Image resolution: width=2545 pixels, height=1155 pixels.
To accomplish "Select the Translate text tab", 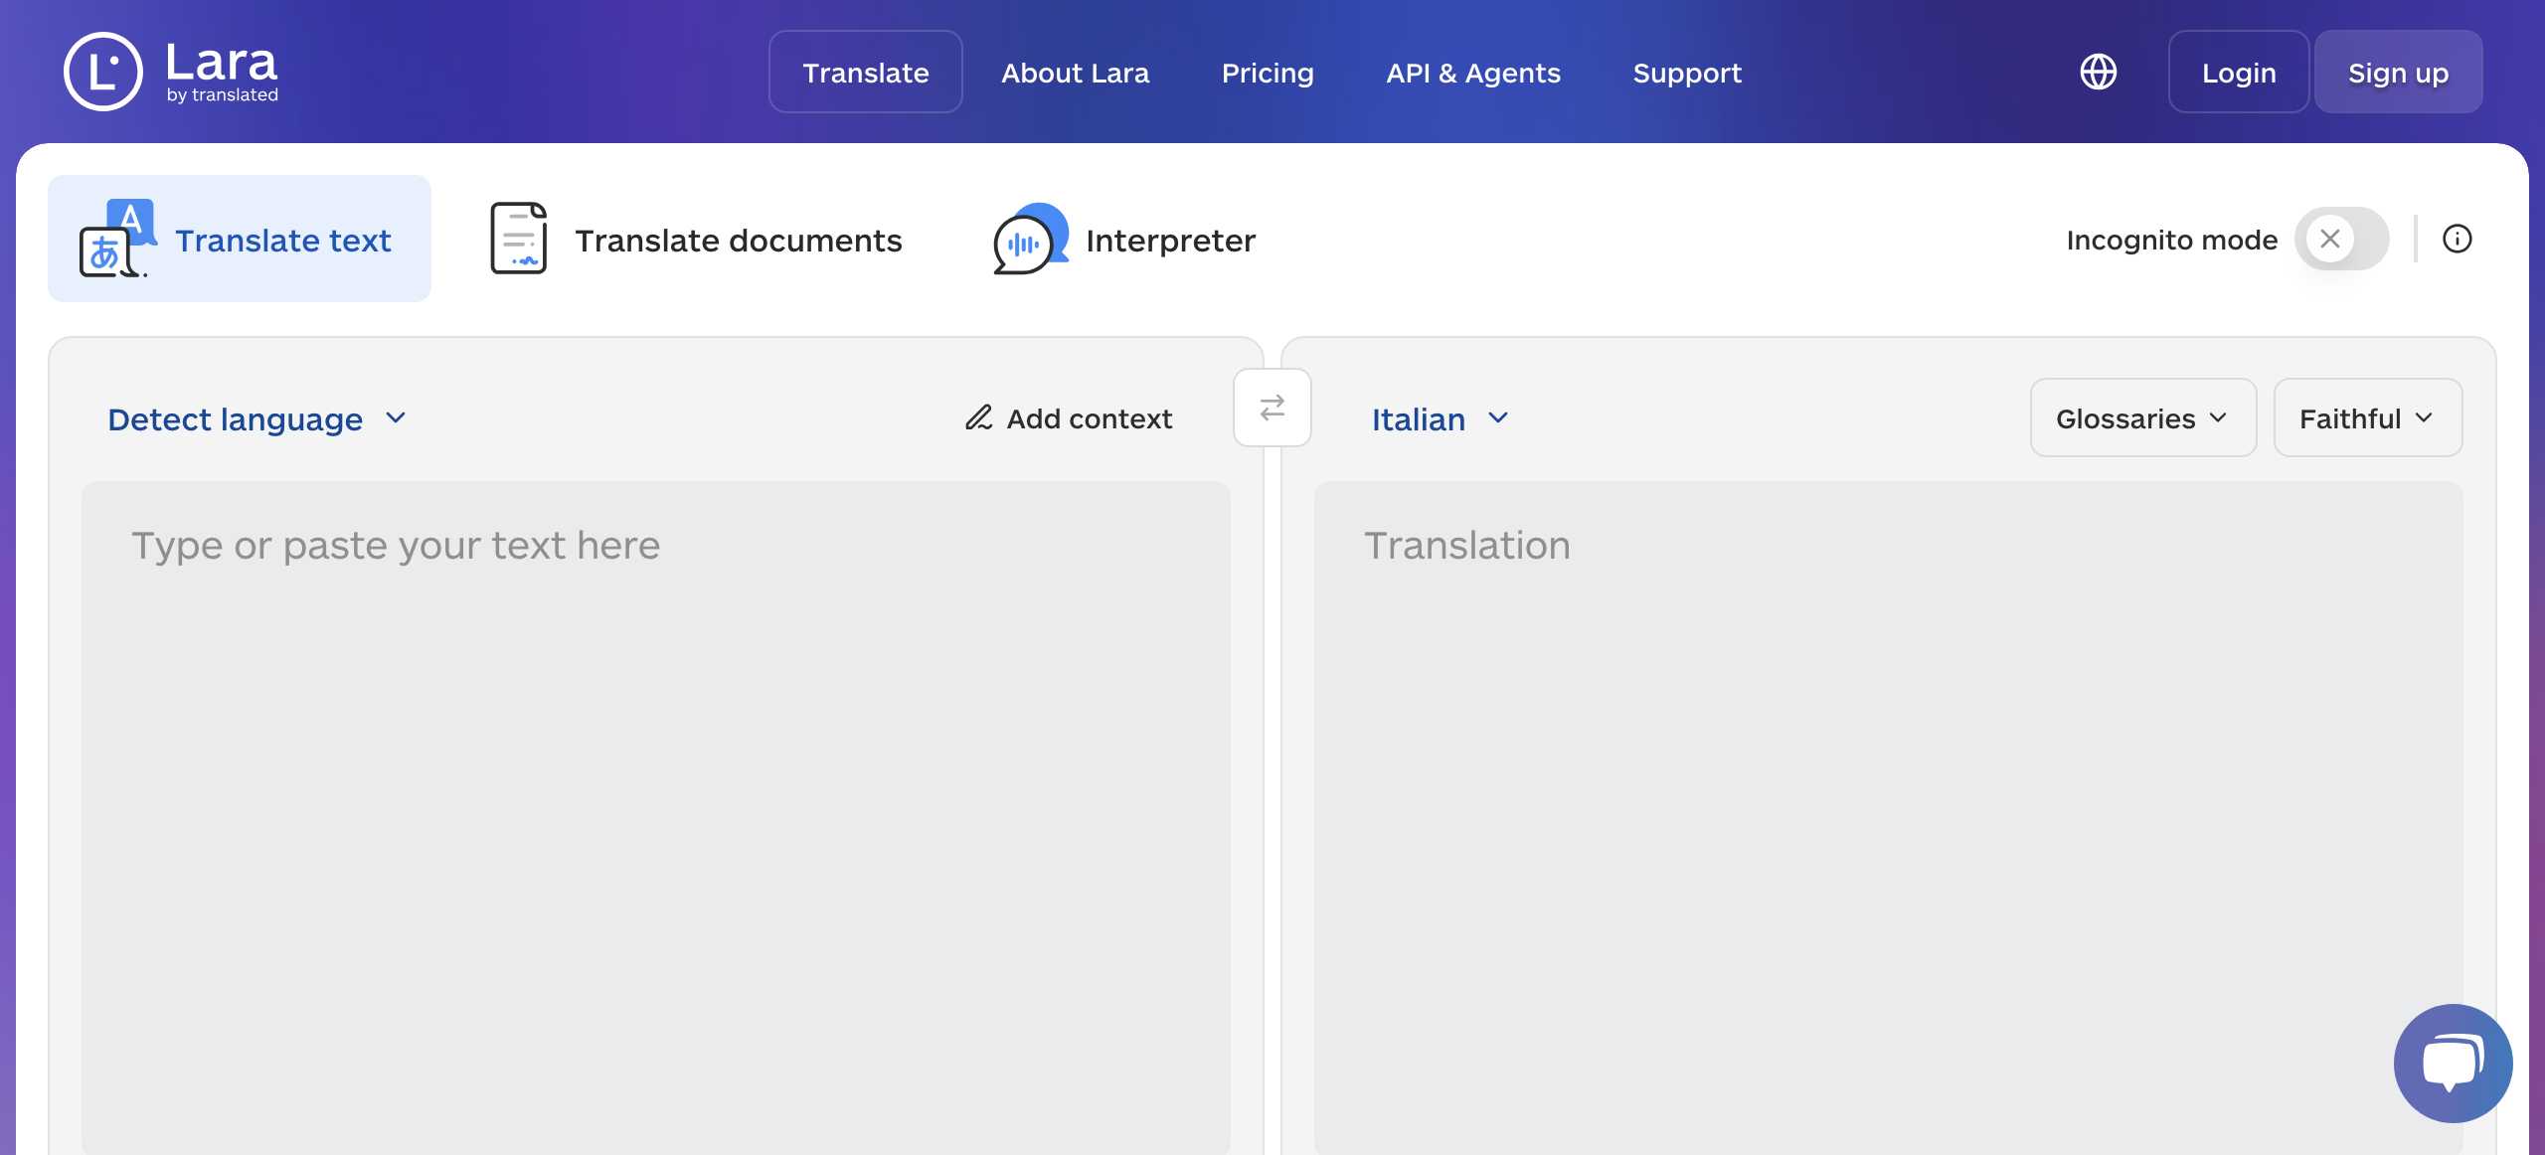I will 240,239.
